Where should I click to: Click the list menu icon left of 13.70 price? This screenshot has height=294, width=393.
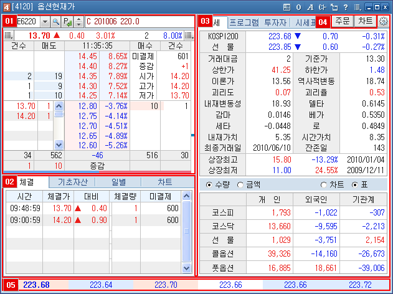[x=7, y=36]
